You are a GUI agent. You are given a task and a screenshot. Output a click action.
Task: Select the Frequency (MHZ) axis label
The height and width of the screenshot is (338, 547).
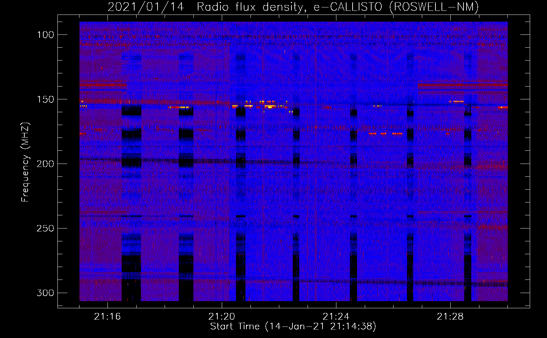[25, 162]
